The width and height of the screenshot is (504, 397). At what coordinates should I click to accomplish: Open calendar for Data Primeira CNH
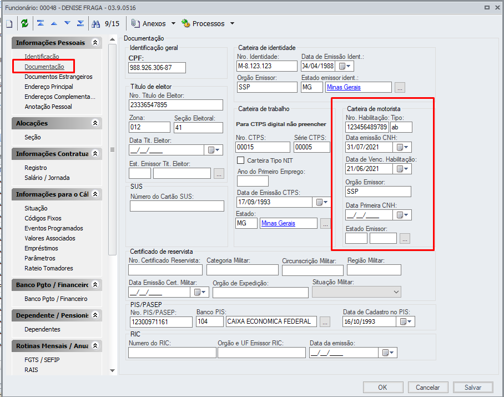(x=402, y=215)
